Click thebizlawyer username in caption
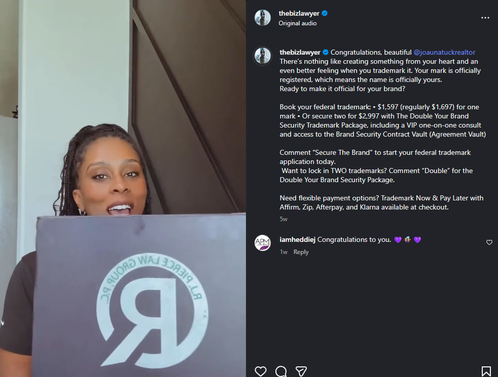 click(300, 52)
